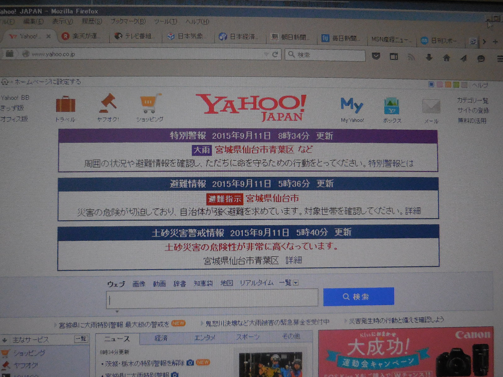The image size is (503, 377).
Task: Switch to the 日刊スポーツ browser tab
Action: click(441, 41)
